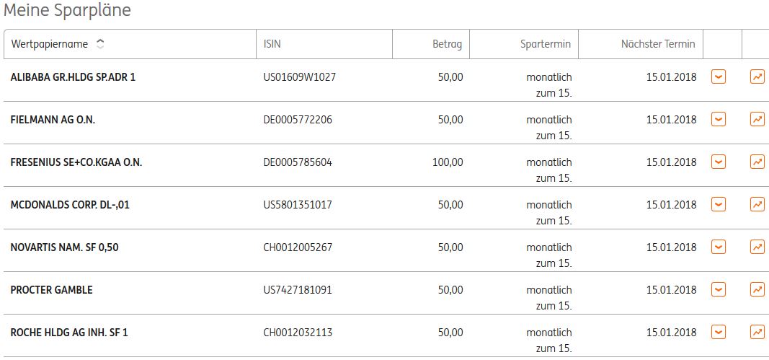Expand ROCHE HLDG AG row options chevron
769x360 pixels.
click(718, 332)
